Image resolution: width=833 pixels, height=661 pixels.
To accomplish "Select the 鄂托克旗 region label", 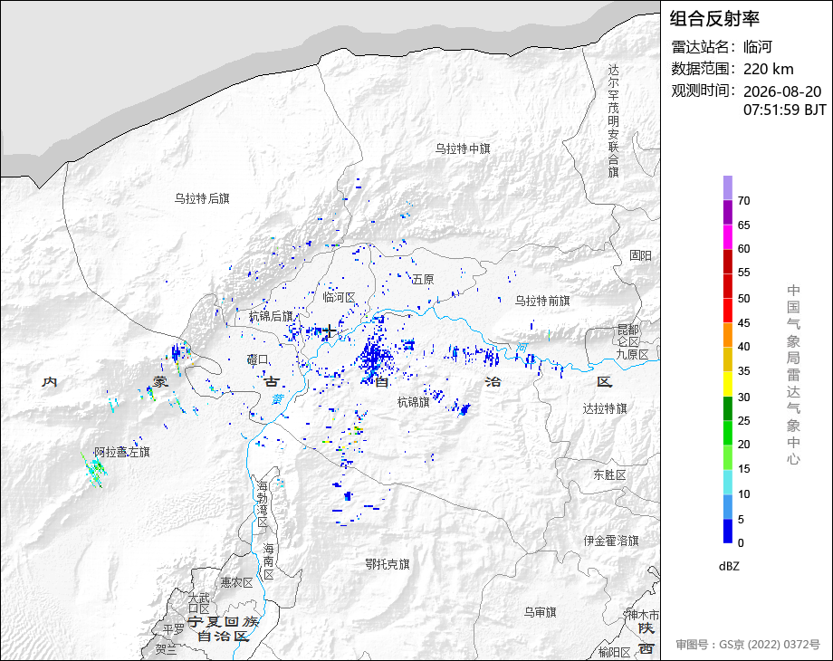I will pos(388,564).
